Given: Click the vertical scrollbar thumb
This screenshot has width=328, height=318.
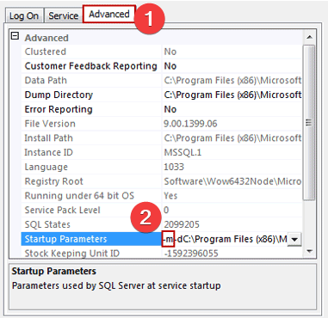Looking at the screenshot, I should coord(309,123).
